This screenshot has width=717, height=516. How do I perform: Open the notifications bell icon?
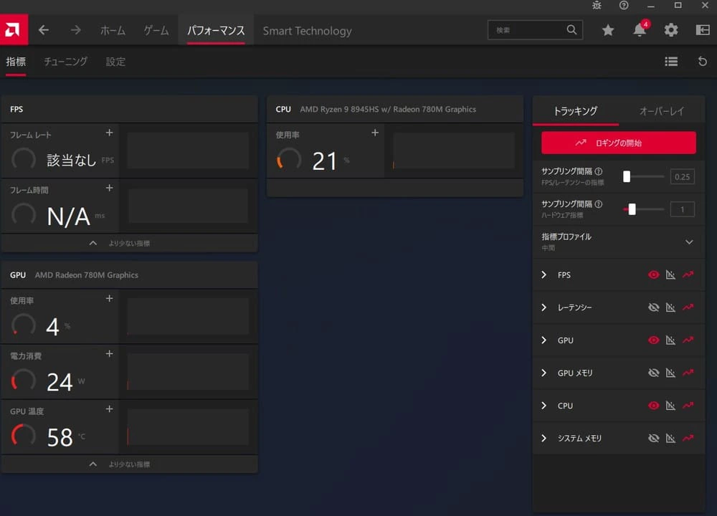(639, 30)
